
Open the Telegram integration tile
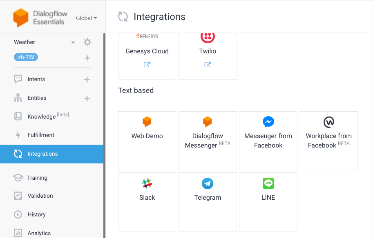(x=208, y=202)
